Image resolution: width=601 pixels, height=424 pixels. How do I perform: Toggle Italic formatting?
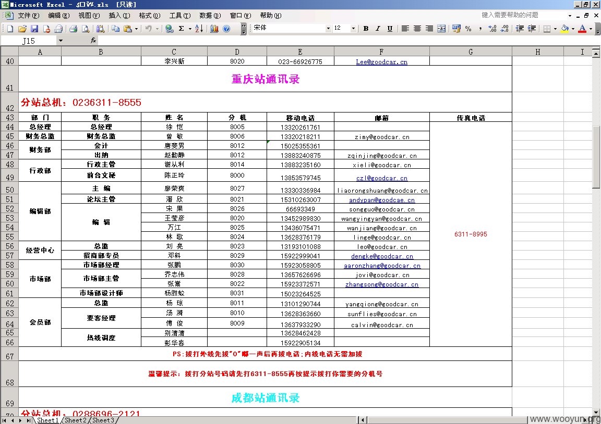(378, 28)
